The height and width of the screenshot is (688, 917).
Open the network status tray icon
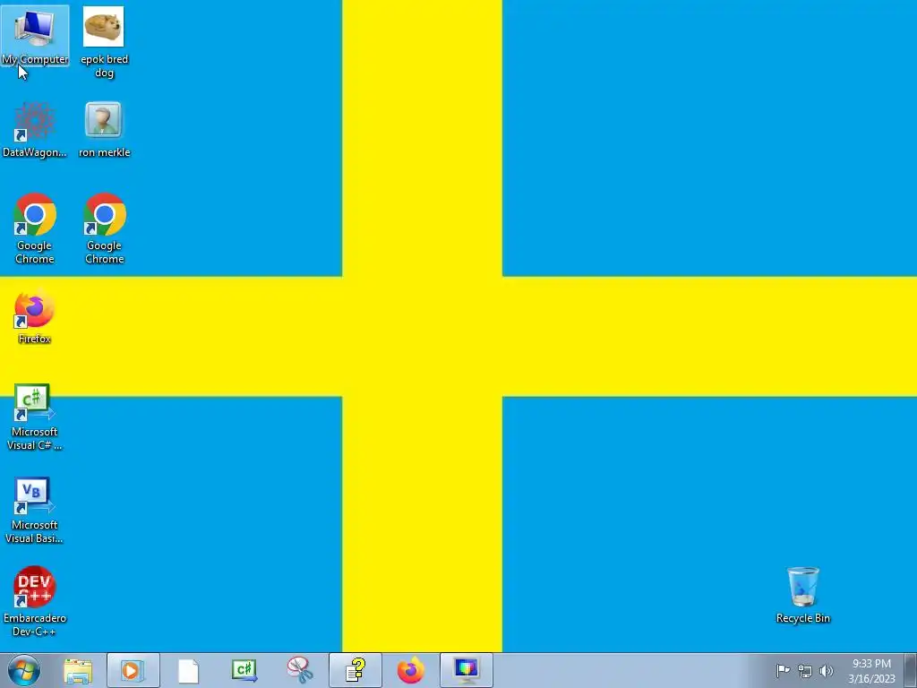click(805, 671)
